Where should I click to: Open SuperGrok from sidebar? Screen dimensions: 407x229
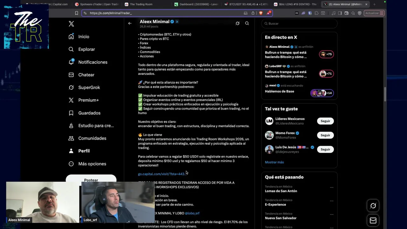click(x=84, y=87)
